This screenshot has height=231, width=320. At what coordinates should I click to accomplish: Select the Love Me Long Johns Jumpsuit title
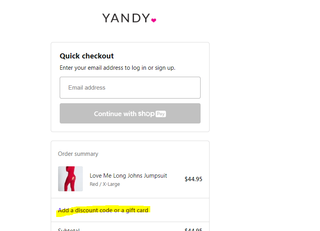coord(128,175)
